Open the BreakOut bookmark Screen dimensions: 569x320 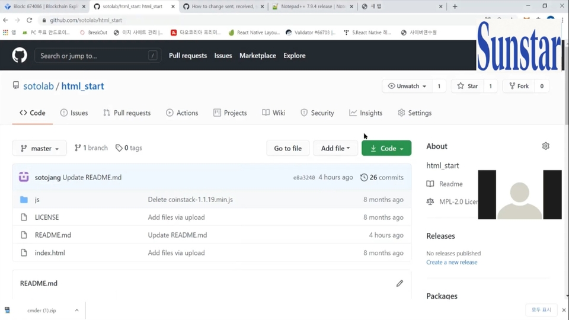[94, 33]
